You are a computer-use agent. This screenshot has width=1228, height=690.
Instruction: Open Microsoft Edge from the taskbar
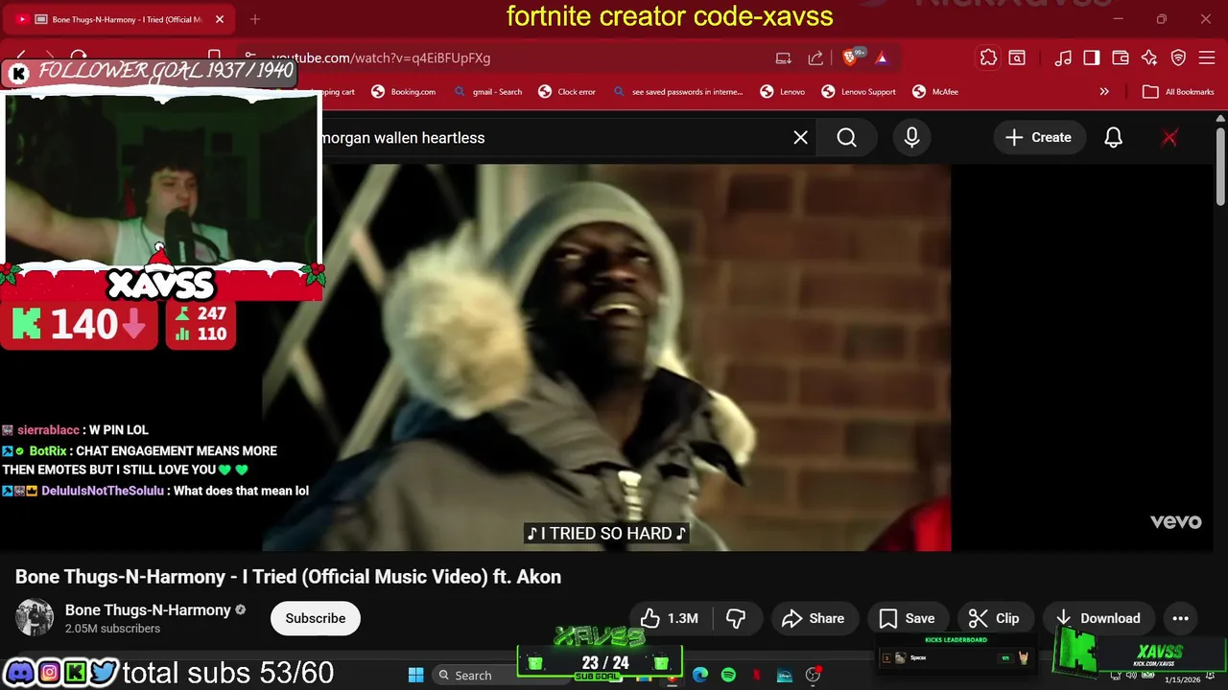coord(700,675)
